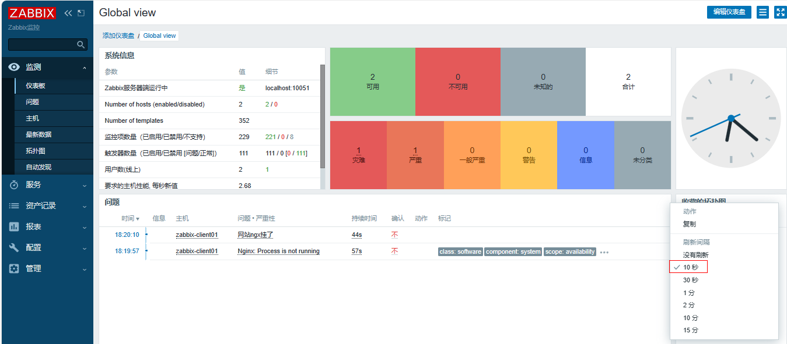Viewport: 787px width, 344px height.
Task: Click the 管理 gear icon
Action: pos(15,268)
